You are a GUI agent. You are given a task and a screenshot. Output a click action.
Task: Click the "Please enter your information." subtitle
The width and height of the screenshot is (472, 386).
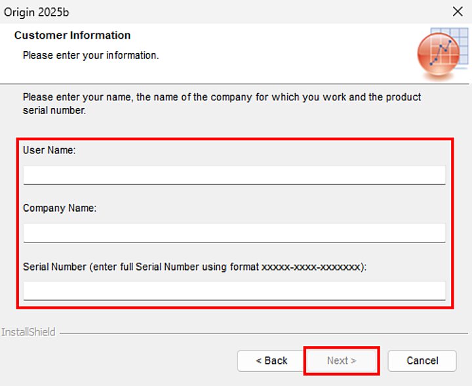[x=90, y=56]
